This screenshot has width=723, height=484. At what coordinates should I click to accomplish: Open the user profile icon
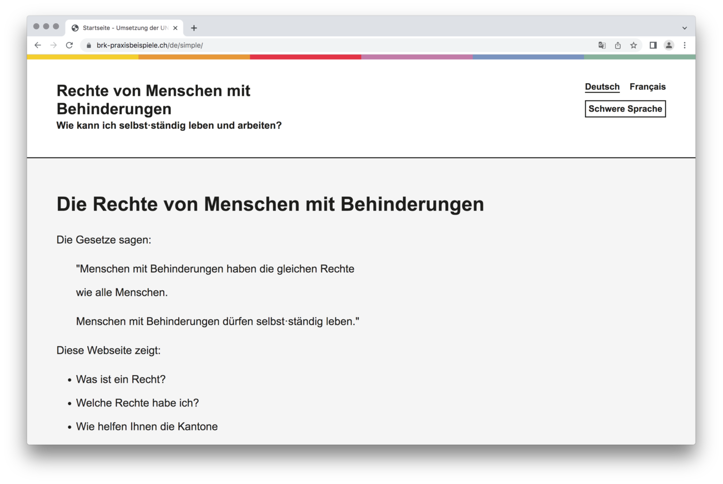pyautogui.click(x=669, y=45)
